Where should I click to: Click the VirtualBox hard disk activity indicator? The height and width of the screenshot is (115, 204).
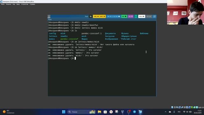[x=172, y=107]
